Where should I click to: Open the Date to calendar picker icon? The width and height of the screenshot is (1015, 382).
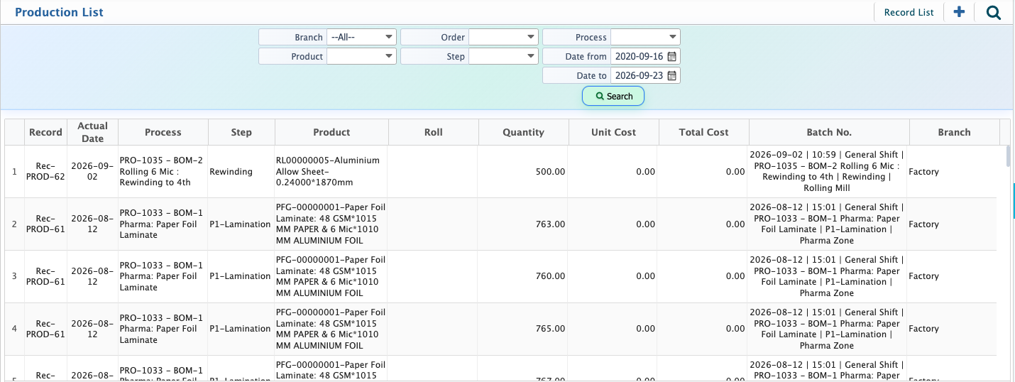point(671,75)
